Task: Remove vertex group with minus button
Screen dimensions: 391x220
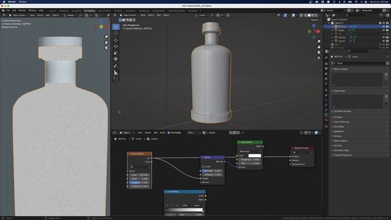Action: click(386, 82)
